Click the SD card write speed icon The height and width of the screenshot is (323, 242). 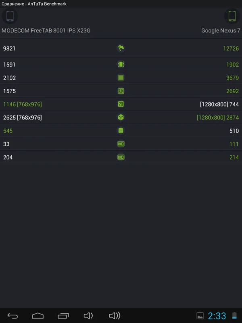click(x=121, y=144)
